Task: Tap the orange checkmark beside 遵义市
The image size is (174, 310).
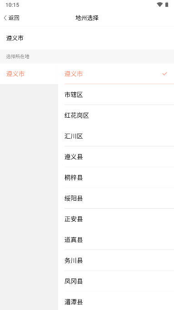Action: 164,74
